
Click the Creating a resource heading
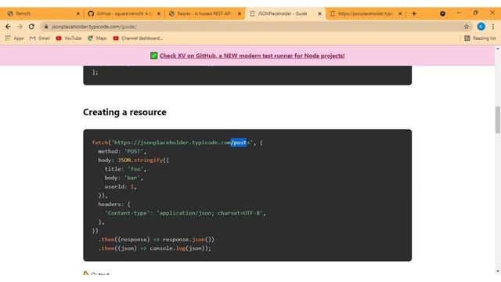[x=124, y=112]
